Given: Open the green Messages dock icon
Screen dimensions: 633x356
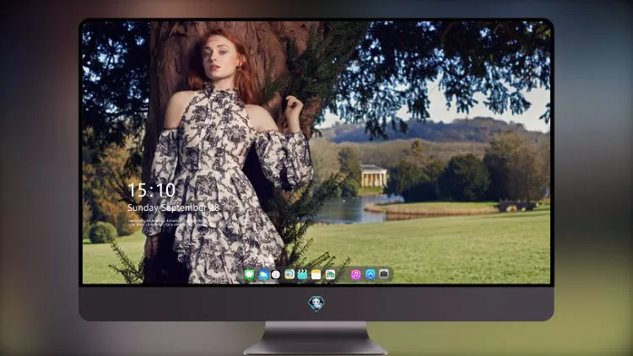Looking at the screenshot, I should 250,275.
